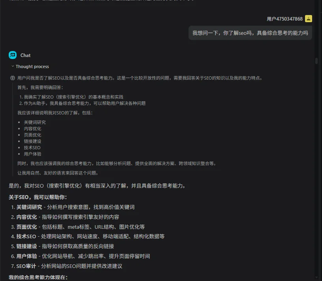The image size is (322, 281).
Task: Click answer item 6 用户体验 - 优化网站导航
Action: click(x=81, y=256)
